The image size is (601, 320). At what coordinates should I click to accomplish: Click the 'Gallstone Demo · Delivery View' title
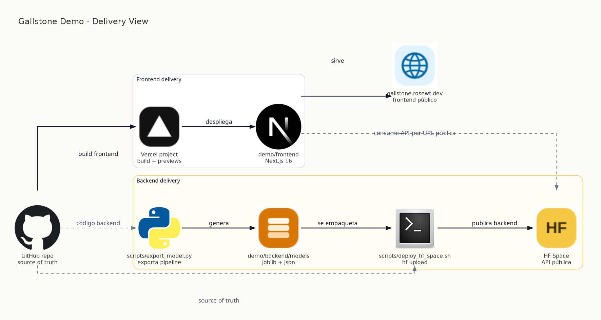83,21
